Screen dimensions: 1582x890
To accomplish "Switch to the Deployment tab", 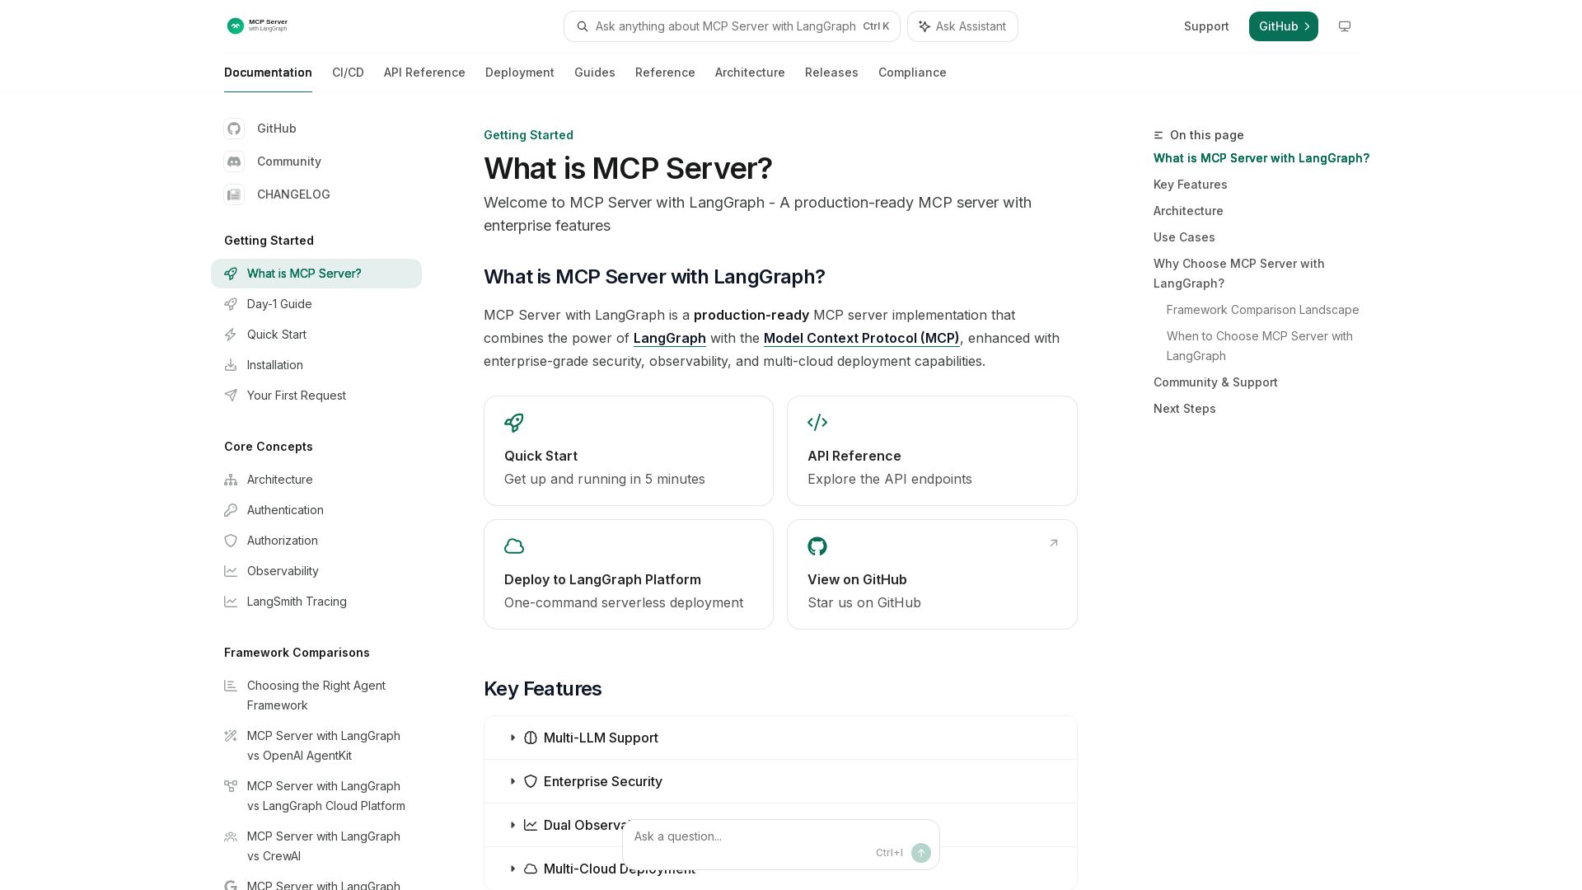I will 520,73.
